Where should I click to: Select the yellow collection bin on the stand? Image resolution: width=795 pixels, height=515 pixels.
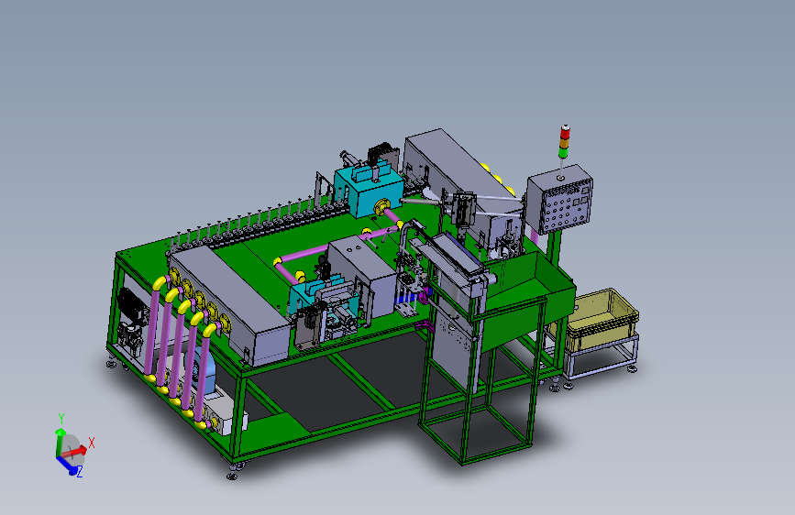coord(602,319)
